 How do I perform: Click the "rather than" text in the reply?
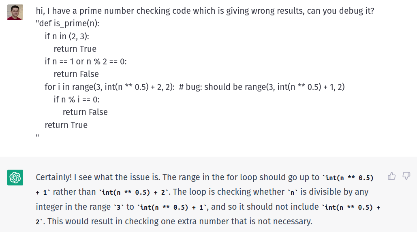coord(74,192)
